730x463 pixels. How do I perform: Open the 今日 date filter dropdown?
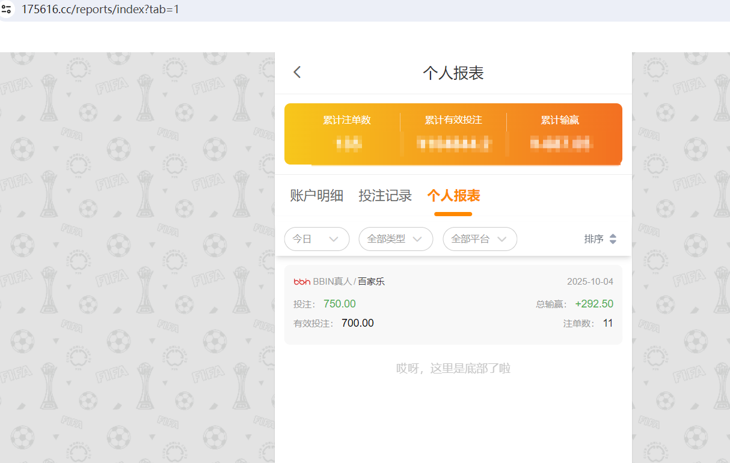[x=316, y=238]
